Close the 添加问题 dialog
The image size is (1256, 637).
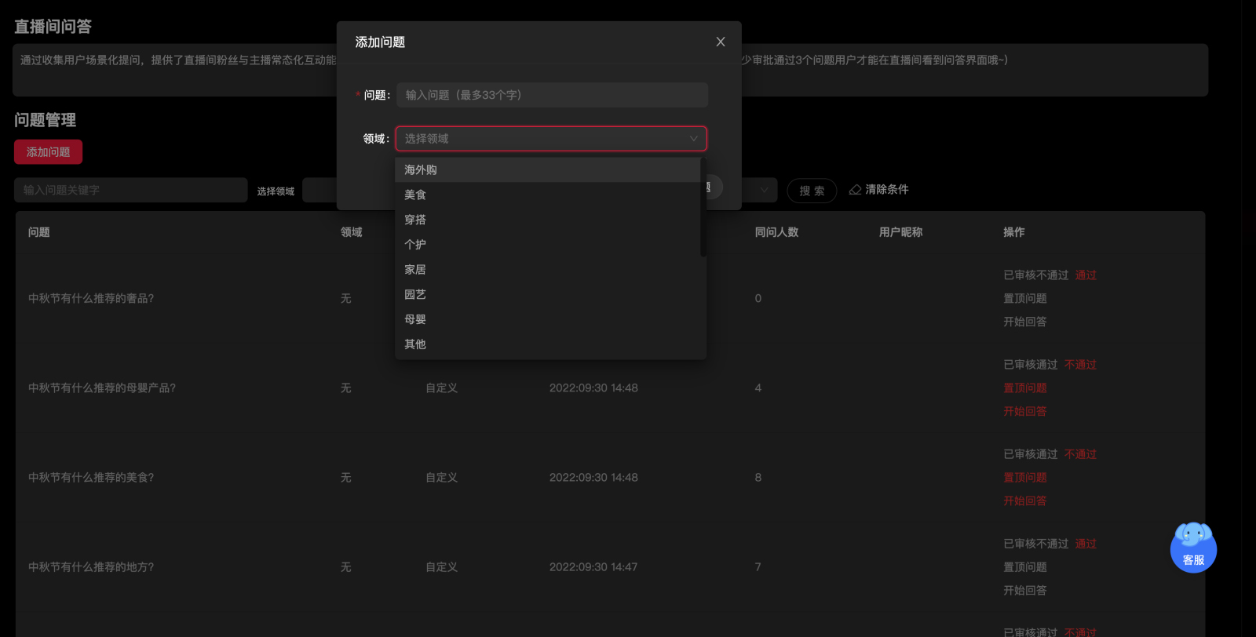click(x=721, y=42)
